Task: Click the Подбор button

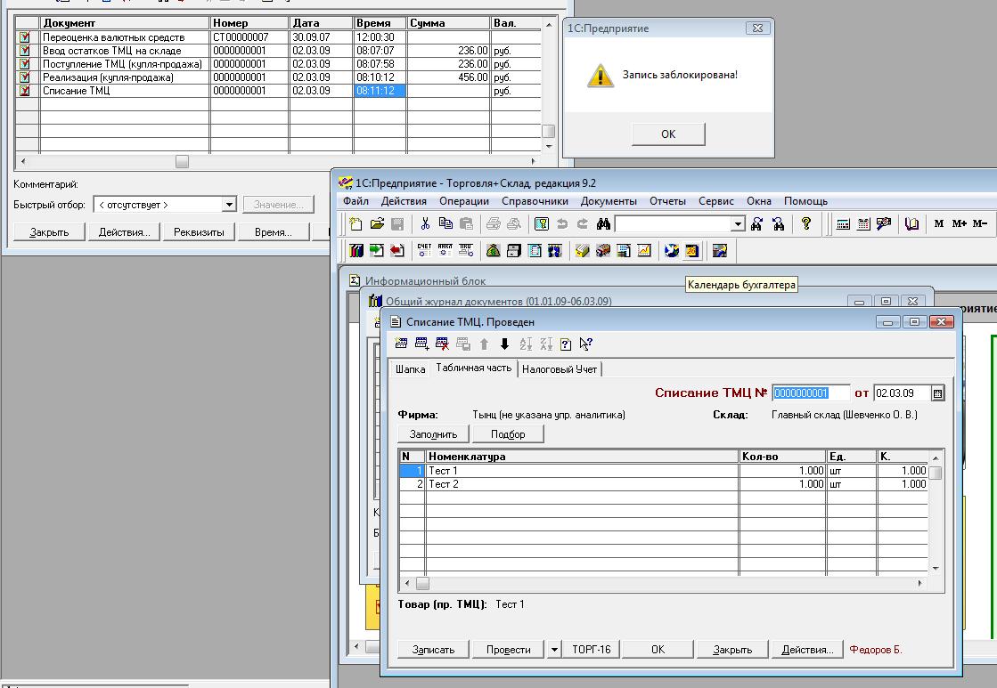Action: (x=508, y=433)
